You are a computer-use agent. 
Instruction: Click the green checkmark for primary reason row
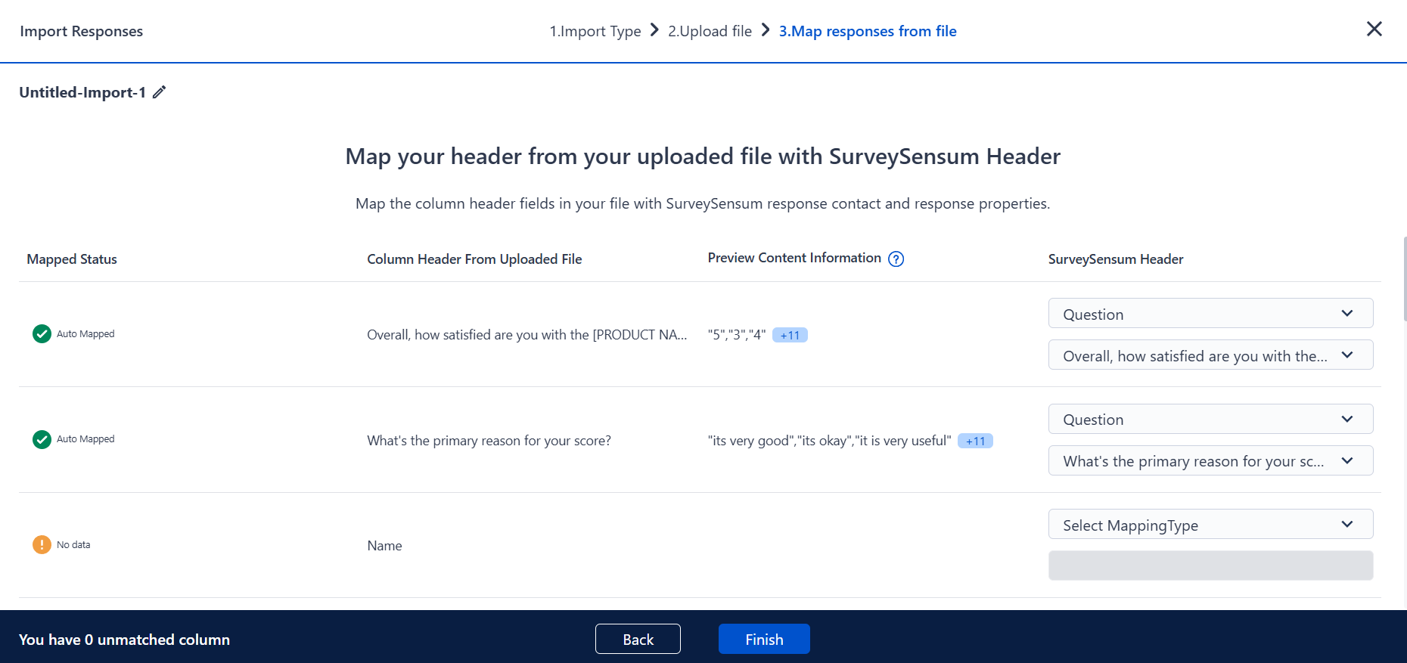click(42, 439)
